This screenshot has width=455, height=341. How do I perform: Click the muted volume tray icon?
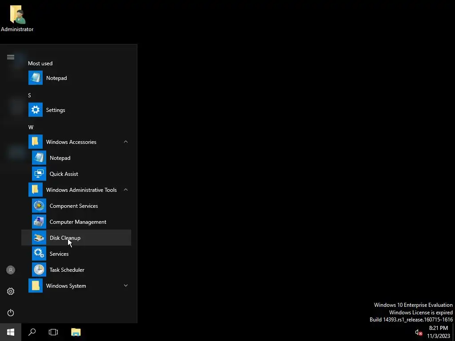point(419,332)
